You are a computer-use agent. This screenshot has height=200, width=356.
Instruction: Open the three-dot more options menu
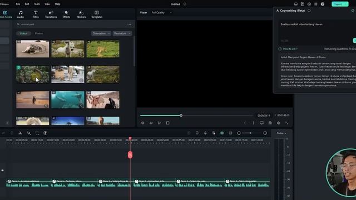click(x=129, y=24)
